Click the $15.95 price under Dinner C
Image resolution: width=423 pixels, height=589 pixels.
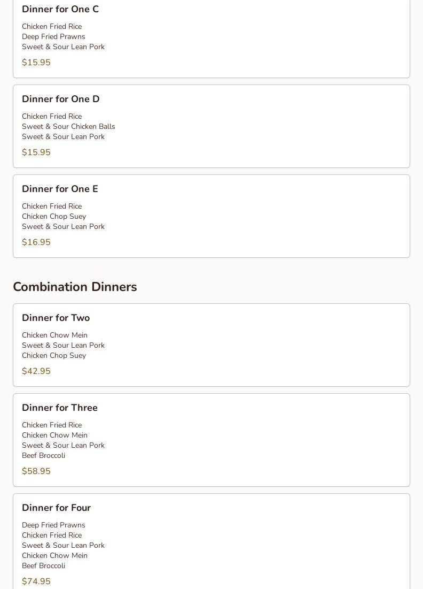(36, 63)
